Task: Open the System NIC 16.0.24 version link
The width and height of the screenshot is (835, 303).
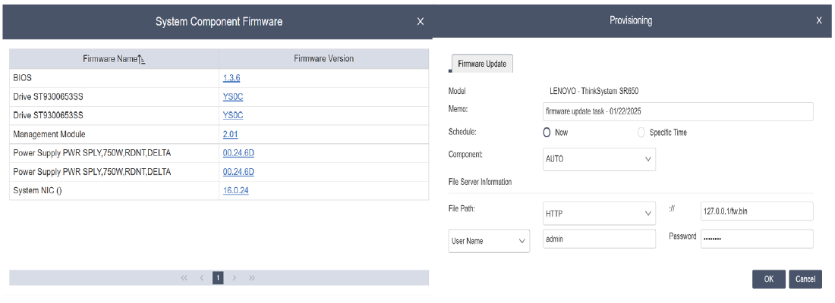Action: tap(236, 191)
